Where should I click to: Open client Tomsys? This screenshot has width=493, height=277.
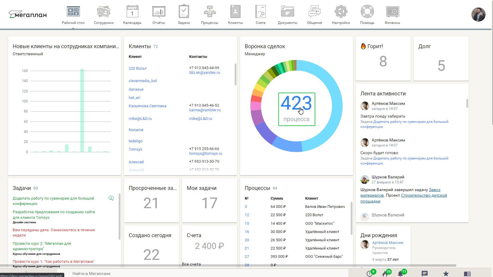click(135, 149)
